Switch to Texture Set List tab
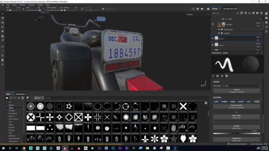Viewport: 269px width, 151px height. [x=230, y=9]
